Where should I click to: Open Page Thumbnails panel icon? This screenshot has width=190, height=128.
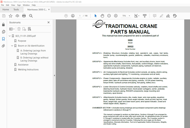point(3,31)
